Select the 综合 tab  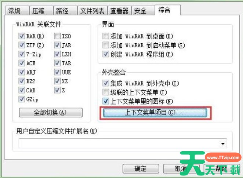point(167,10)
